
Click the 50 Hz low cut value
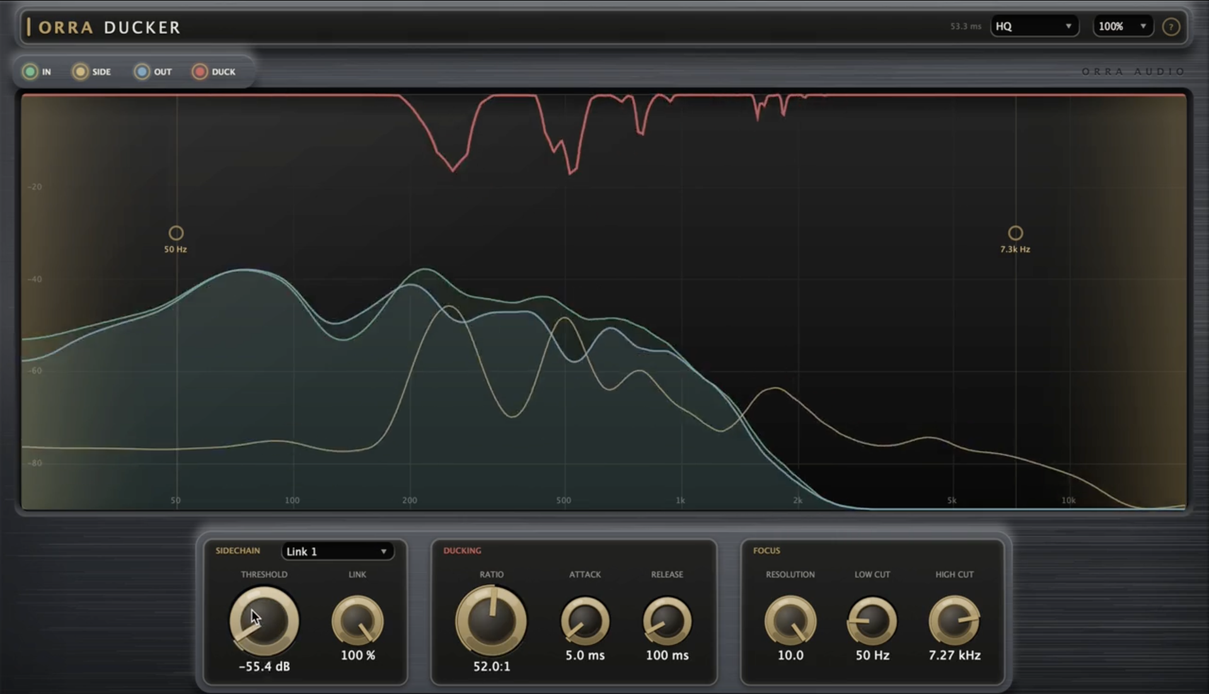pos(872,655)
